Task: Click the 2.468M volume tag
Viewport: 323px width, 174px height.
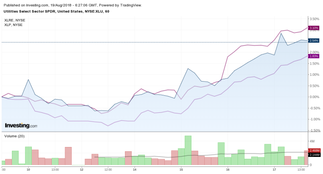Action: tap(314, 151)
